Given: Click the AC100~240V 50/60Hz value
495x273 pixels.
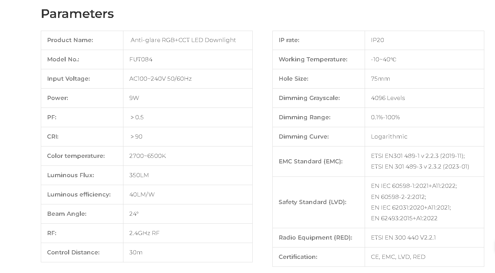Looking at the screenshot, I should (x=160, y=79).
